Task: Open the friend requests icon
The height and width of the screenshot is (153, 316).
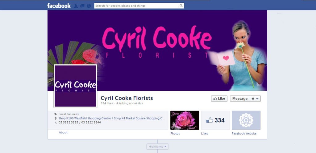Action: tap(76, 6)
